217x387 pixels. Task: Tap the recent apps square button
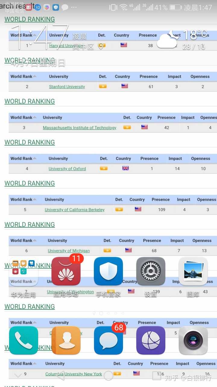pyautogui.click(x=157, y=376)
